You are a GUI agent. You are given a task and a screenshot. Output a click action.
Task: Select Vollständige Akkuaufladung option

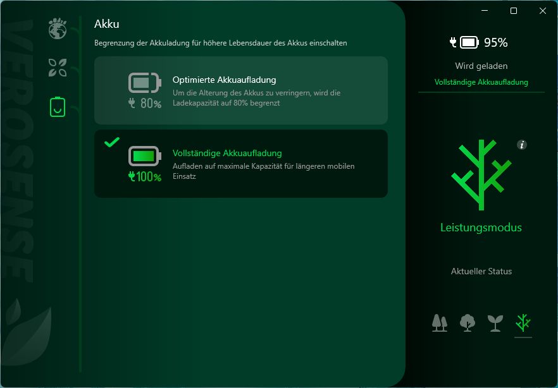tap(241, 164)
